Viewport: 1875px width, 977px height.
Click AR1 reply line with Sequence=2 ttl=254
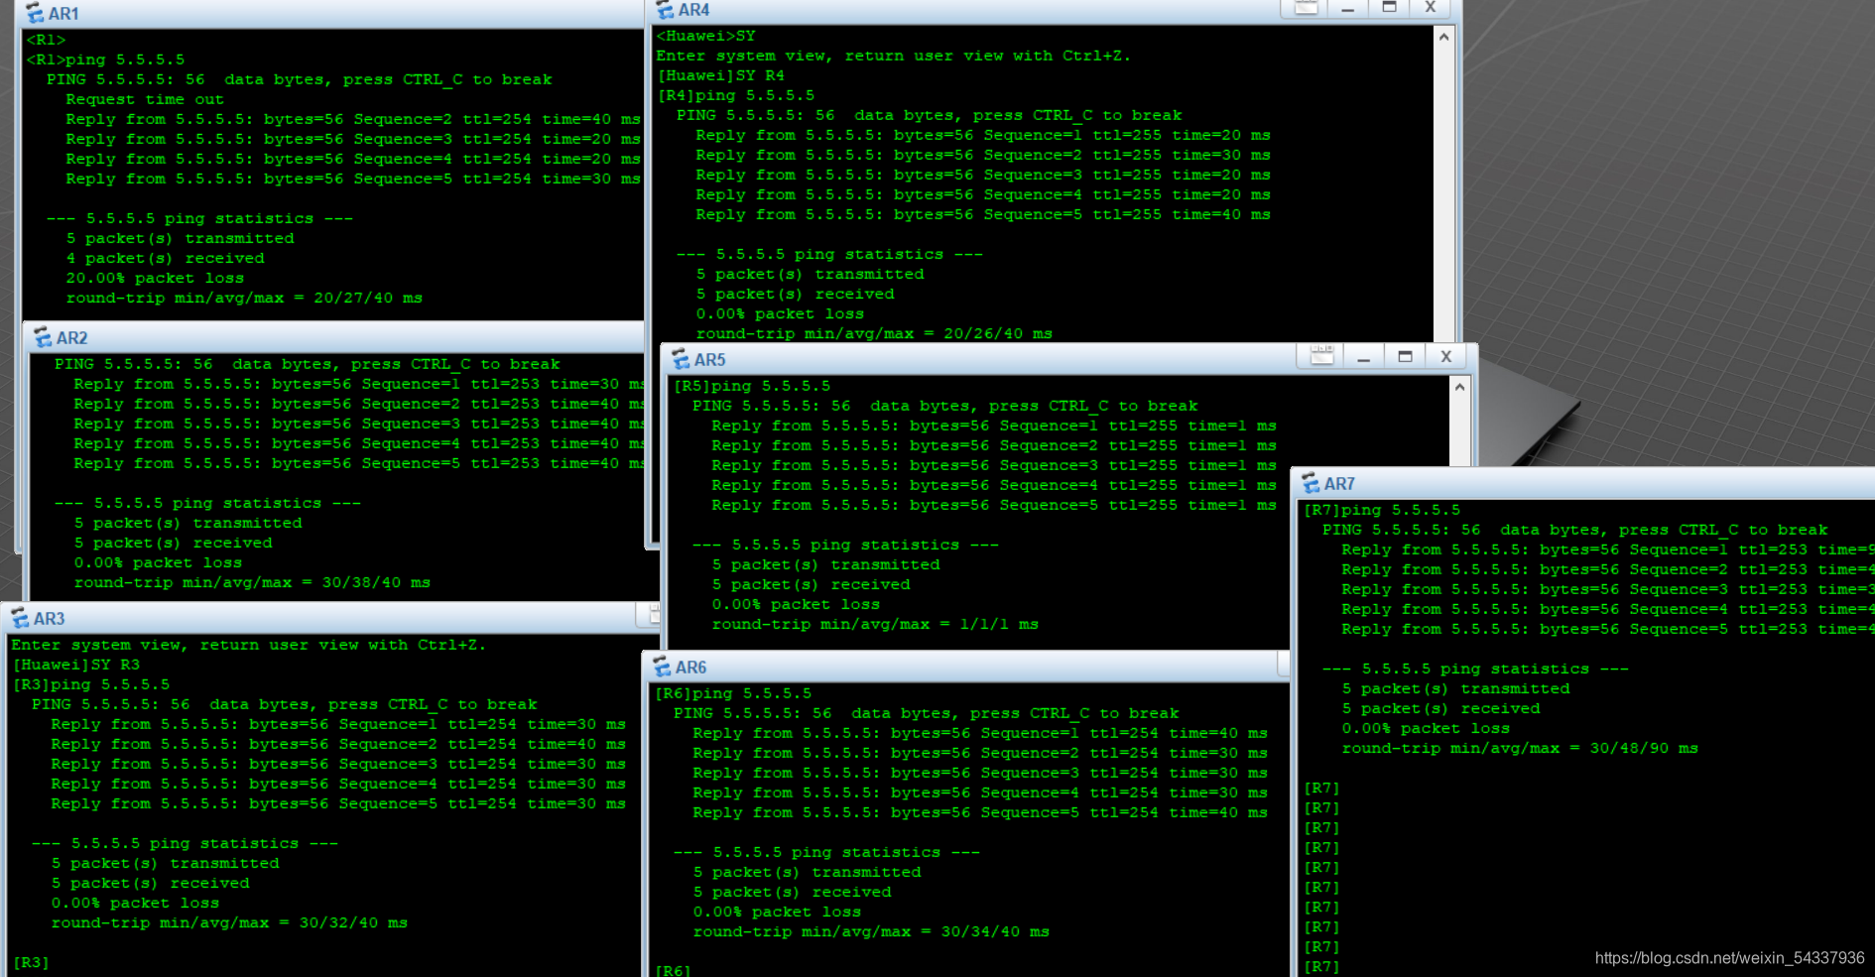(x=353, y=119)
